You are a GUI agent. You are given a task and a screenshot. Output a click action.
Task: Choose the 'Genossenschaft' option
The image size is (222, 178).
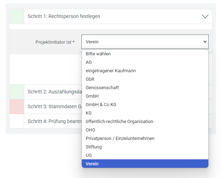click(102, 88)
